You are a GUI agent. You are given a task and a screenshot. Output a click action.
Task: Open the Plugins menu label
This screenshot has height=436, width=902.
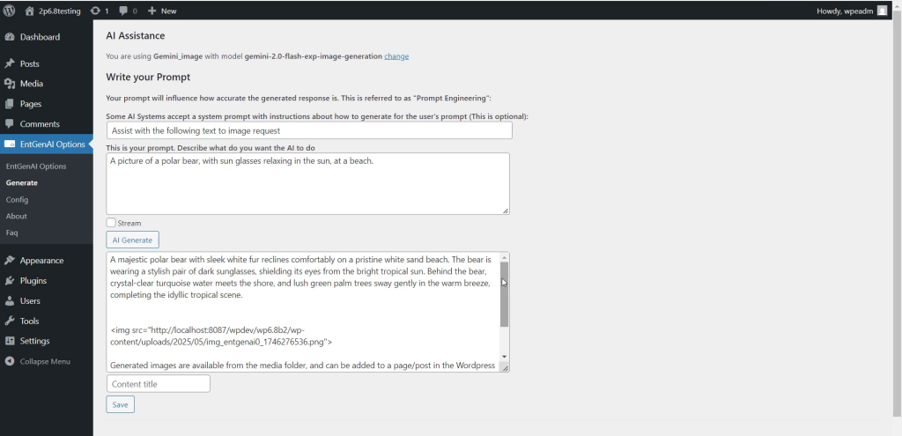(x=33, y=281)
